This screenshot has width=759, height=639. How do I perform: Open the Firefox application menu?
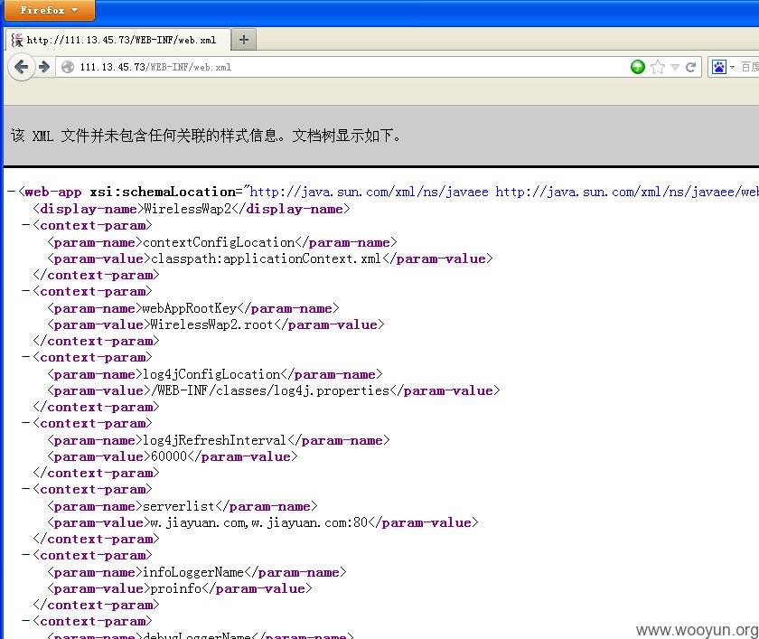[x=49, y=10]
